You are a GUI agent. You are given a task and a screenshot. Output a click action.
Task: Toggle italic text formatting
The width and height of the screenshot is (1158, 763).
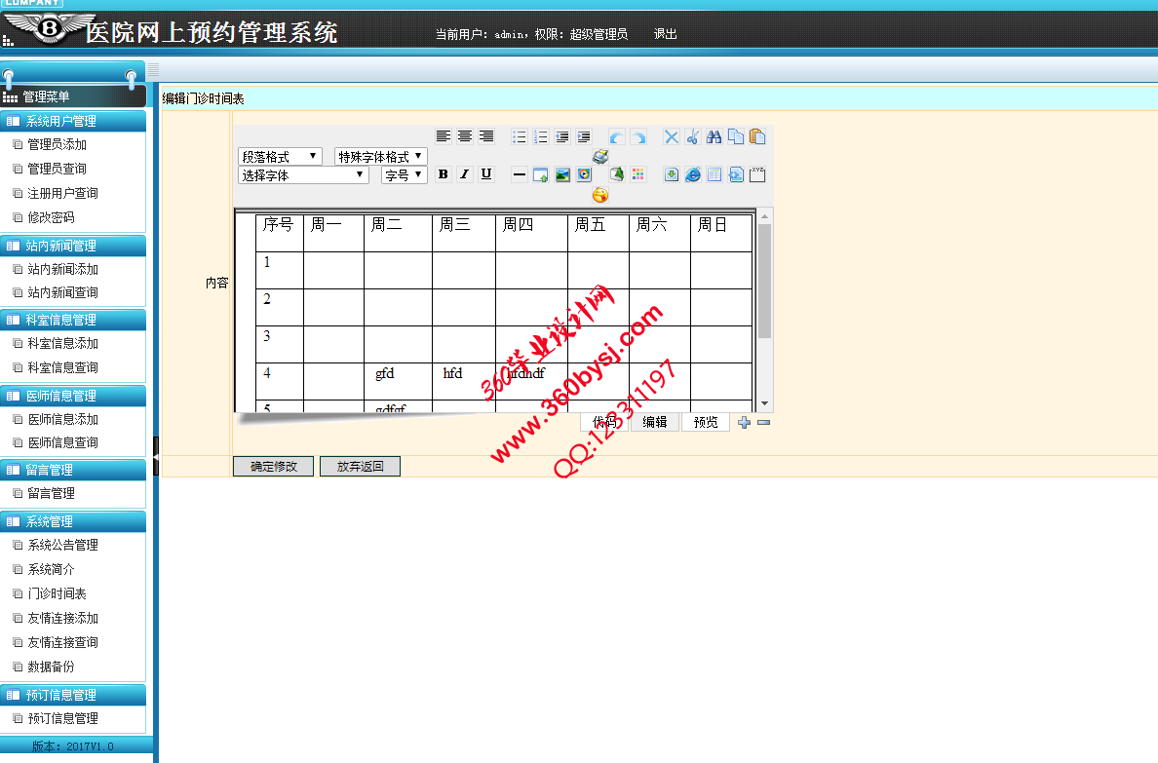464,174
